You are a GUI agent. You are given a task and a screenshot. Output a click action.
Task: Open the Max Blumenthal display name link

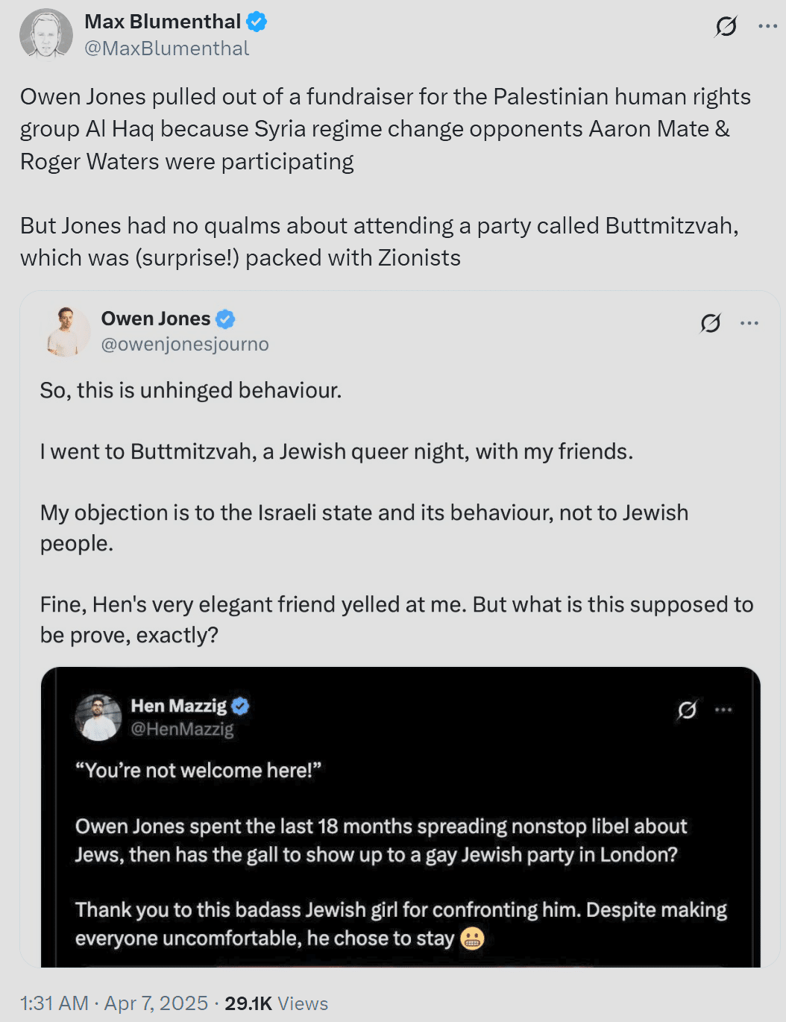click(163, 22)
